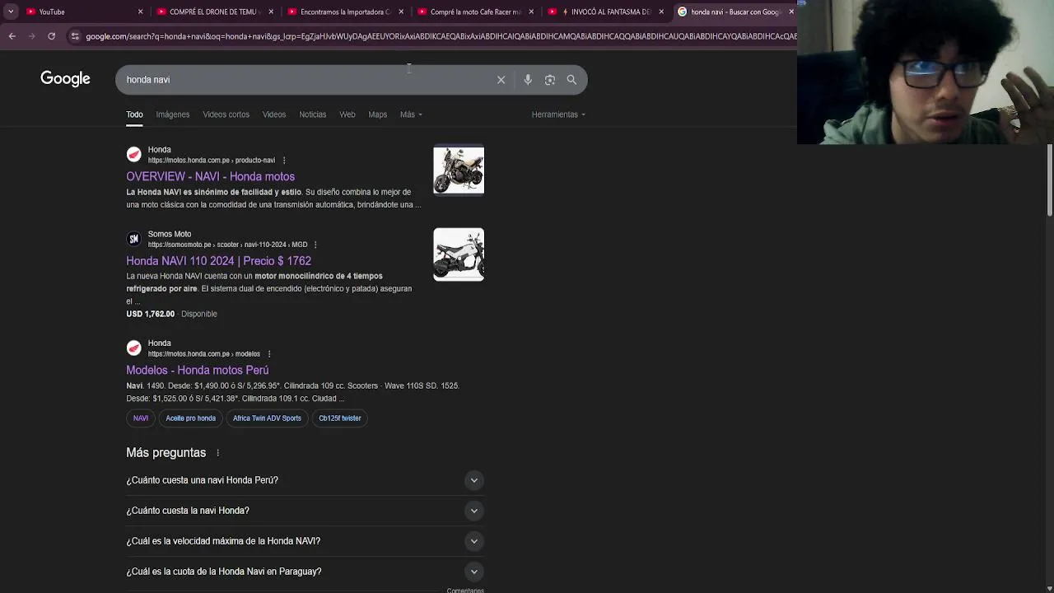The image size is (1054, 593).
Task: Open the Herramientas dropdown
Action: tap(558, 114)
